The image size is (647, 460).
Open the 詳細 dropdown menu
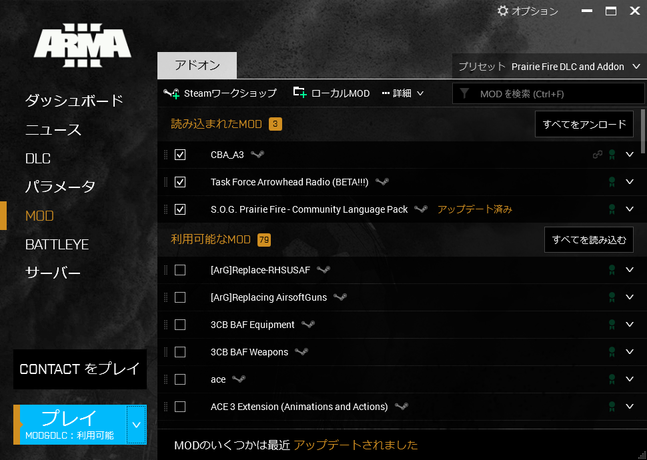click(403, 93)
